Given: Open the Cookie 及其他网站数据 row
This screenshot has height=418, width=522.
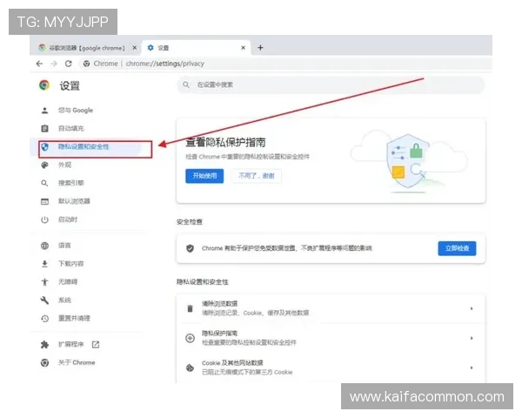Looking at the screenshot, I should [331, 367].
